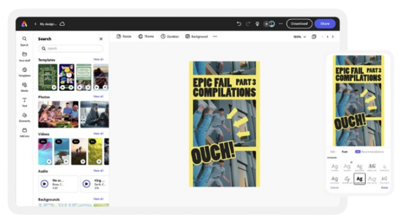
Task: Select the yellow arrows graphic on canvas
Action: tap(239, 123)
